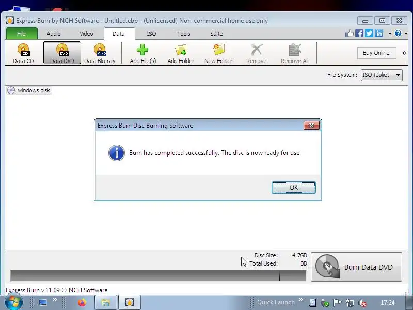Click the thumbs-up like icon
Screen dimensions: 413x310
350,33
